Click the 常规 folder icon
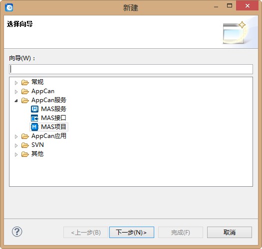This screenshot has width=262, height=249. 25,82
